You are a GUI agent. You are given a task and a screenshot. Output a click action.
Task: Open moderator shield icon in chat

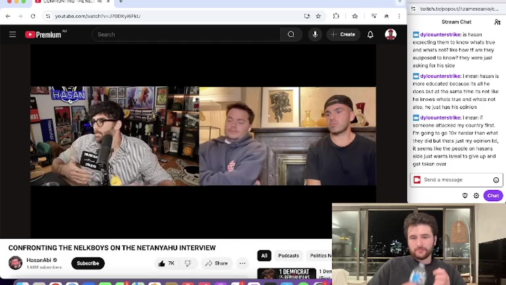pos(465,196)
